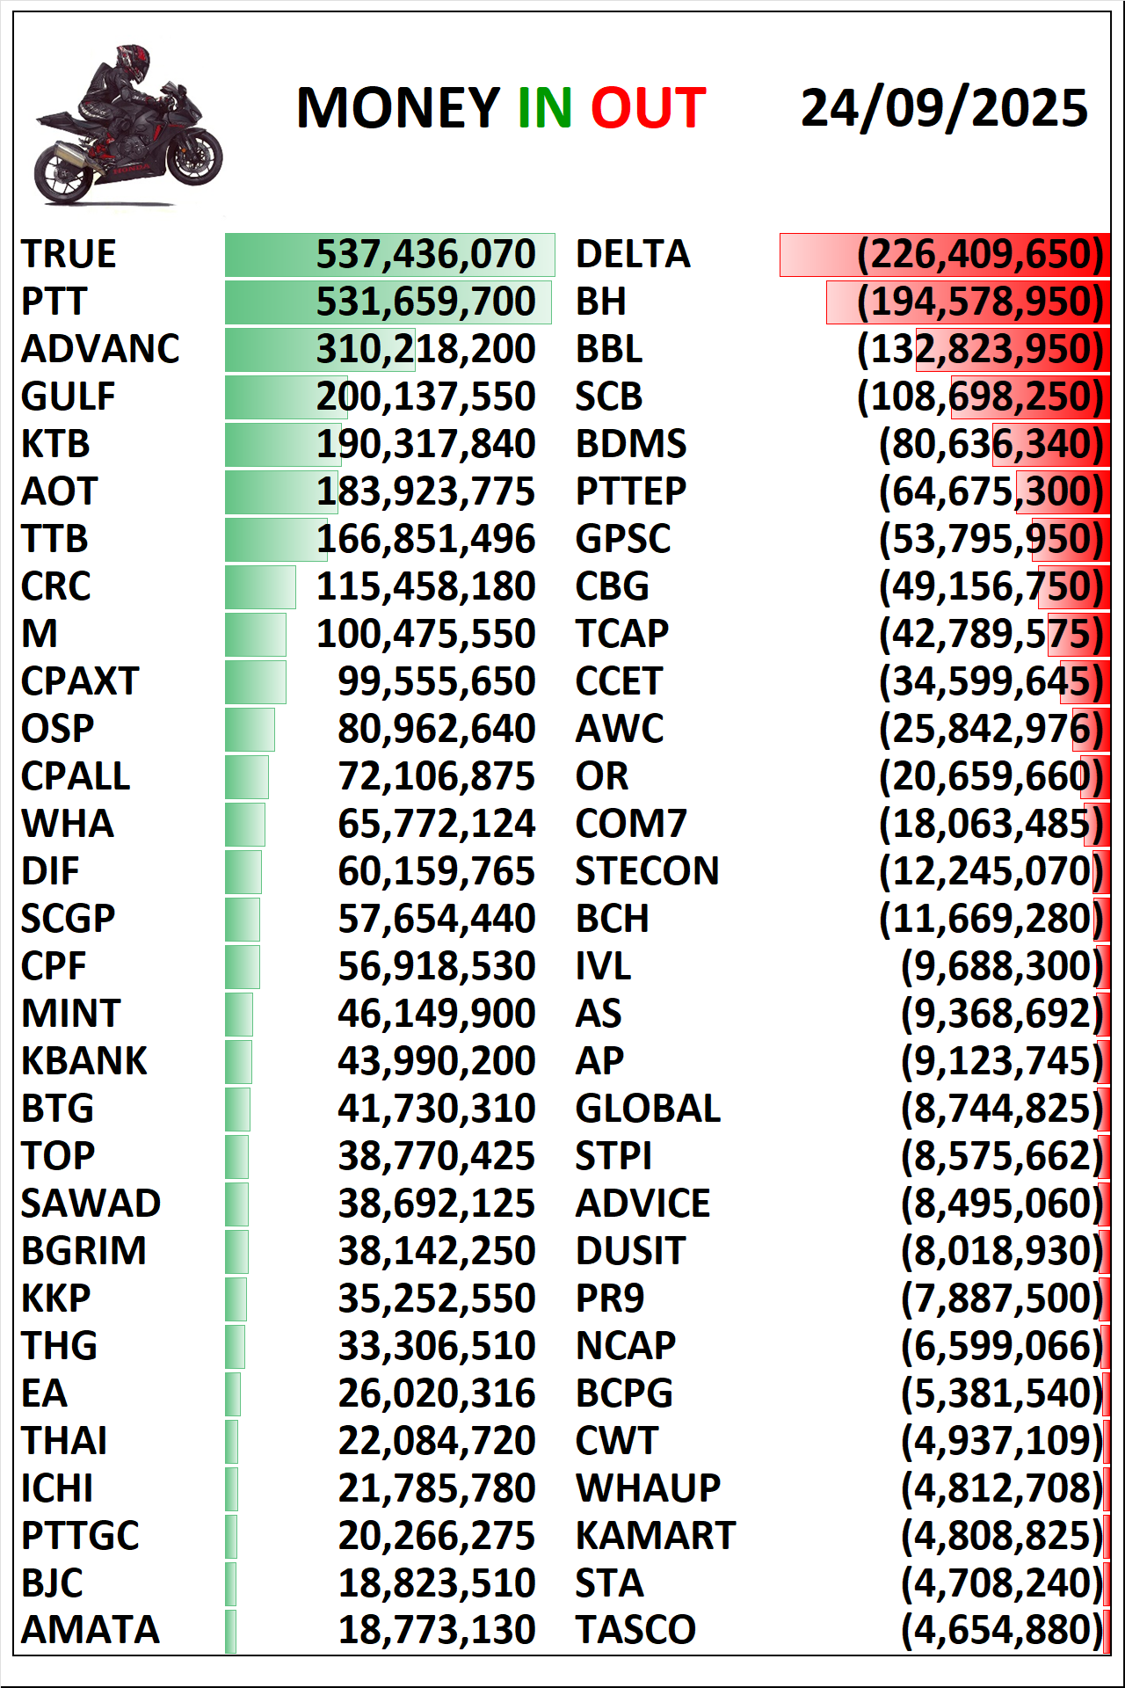The width and height of the screenshot is (1125, 1688).
Task: Click TASCO outflow value (4,654,880)
Action: pyautogui.click(x=1001, y=1631)
